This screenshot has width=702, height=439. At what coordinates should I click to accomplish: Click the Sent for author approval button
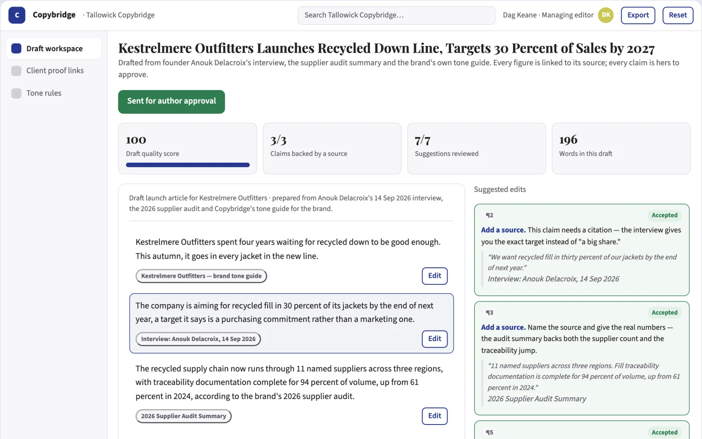coord(172,102)
